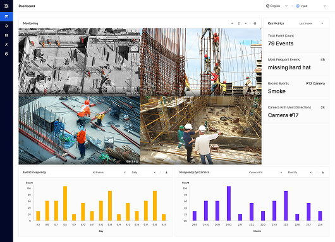Image resolution: width=335 pixels, height=242 pixels.
Task: Click the Camera with Most Detections count 24
Action: [322, 107]
